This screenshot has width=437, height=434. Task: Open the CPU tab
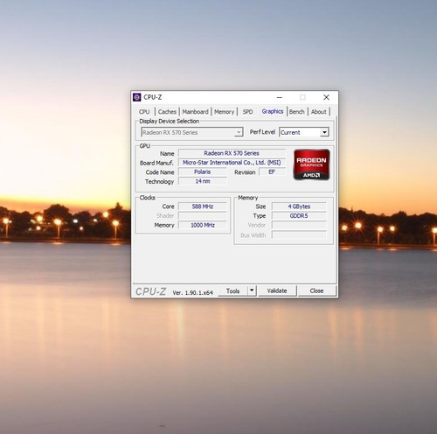[x=144, y=112]
